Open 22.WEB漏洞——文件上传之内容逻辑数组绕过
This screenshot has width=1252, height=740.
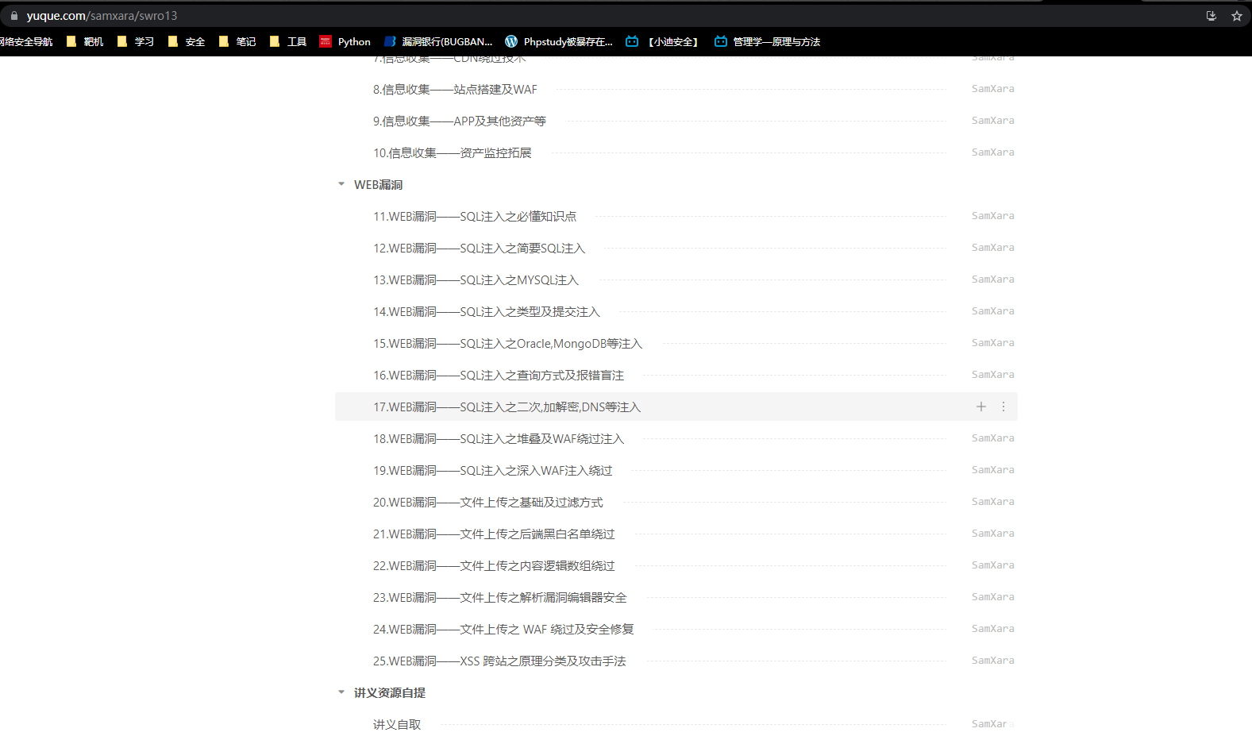point(494,566)
